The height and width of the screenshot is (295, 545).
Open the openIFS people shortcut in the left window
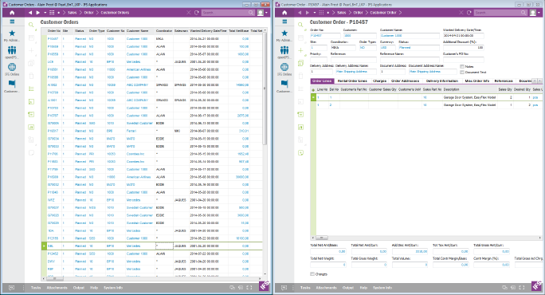[12, 50]
